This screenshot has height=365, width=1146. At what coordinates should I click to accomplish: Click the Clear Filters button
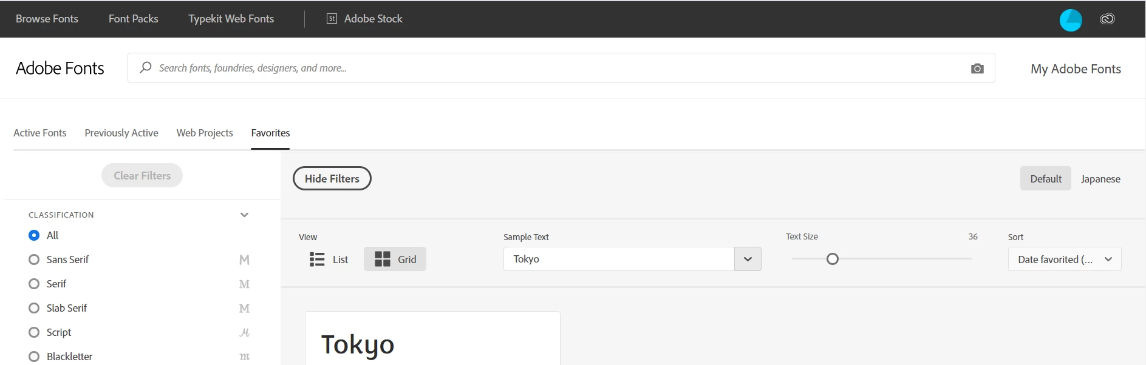pos(142,175)
